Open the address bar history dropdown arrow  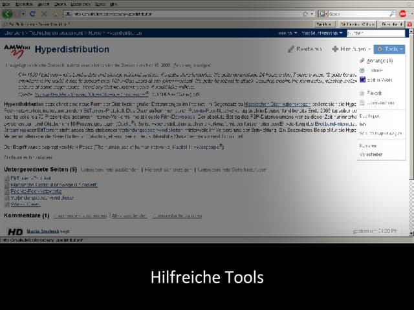pos(312,14)
